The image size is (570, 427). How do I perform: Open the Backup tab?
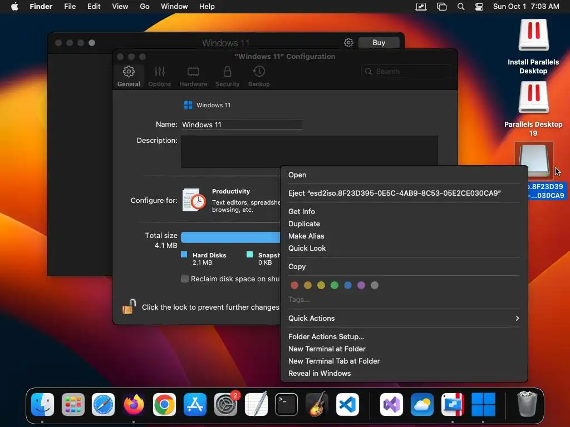[x=259, y=76]
